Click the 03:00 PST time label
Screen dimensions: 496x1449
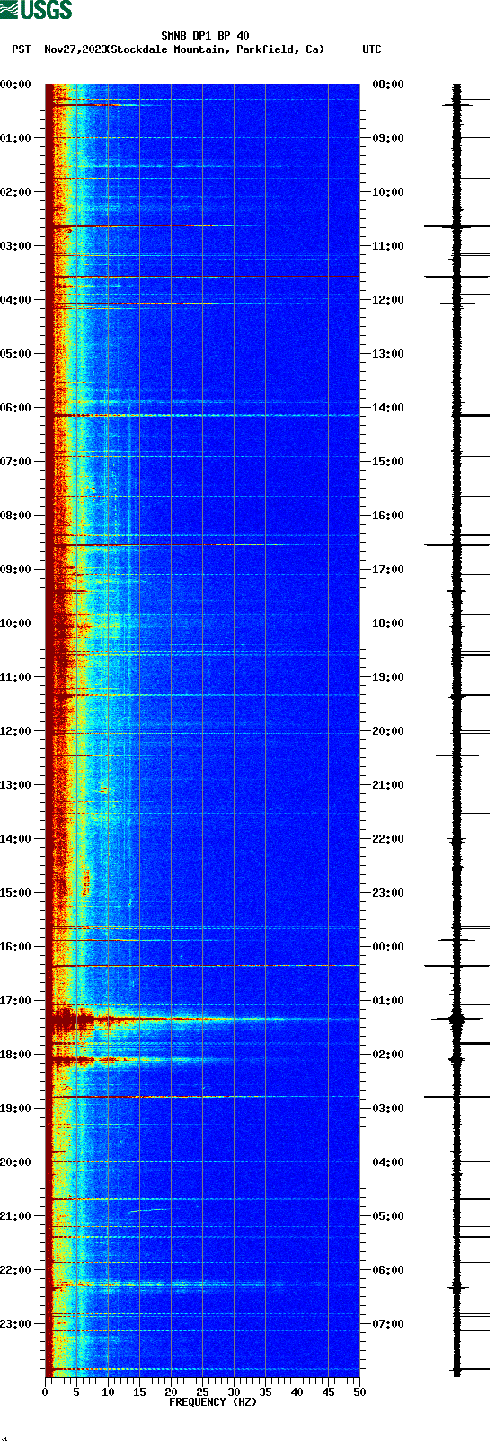16,246
